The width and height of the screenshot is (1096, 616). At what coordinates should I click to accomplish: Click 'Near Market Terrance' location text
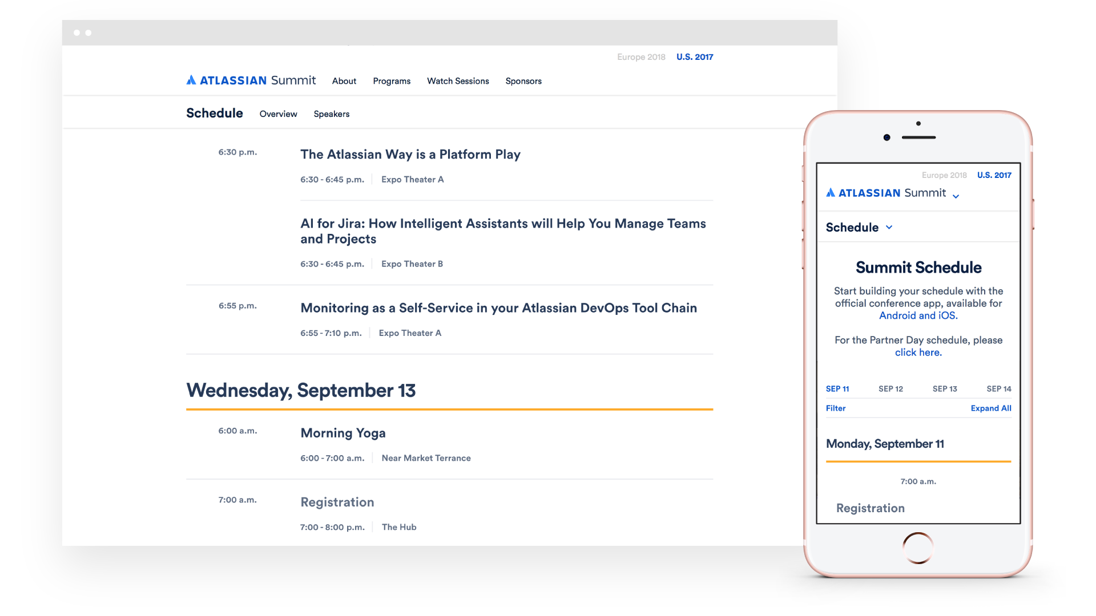(426, 459)
